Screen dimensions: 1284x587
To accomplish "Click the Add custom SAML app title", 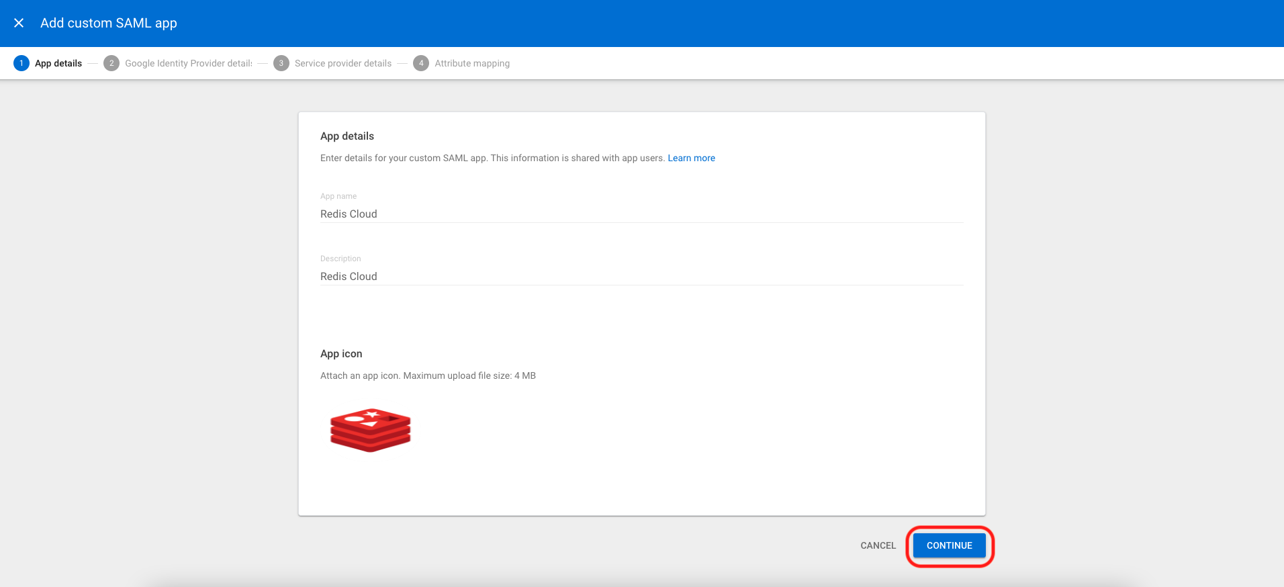I will click(x=109, y=23).
